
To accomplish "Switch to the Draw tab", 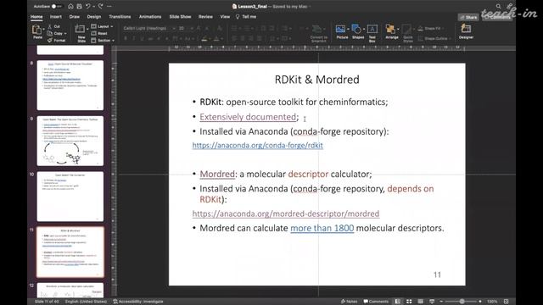I will [x=74, y=17].
